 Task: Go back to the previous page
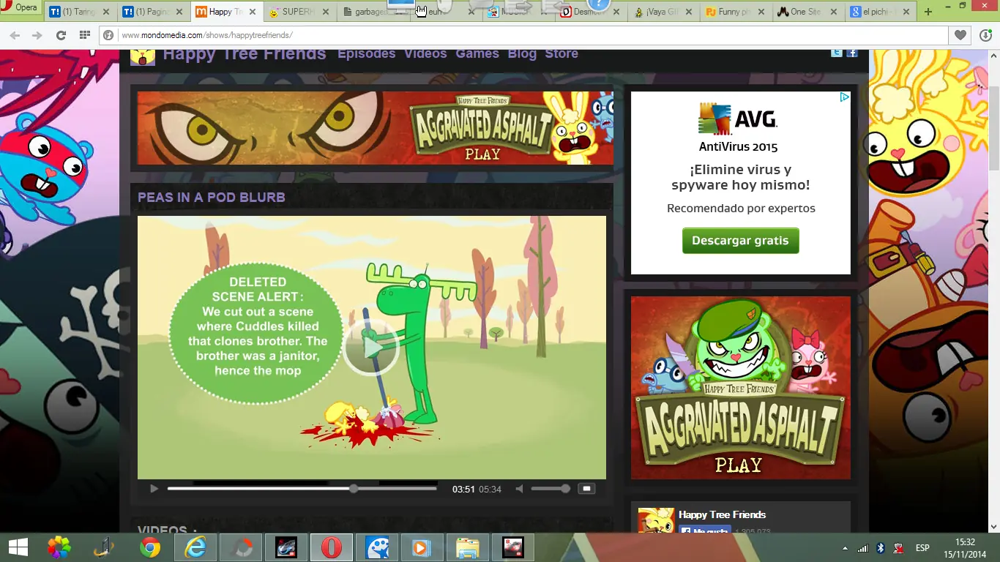(x=15, y=35)
